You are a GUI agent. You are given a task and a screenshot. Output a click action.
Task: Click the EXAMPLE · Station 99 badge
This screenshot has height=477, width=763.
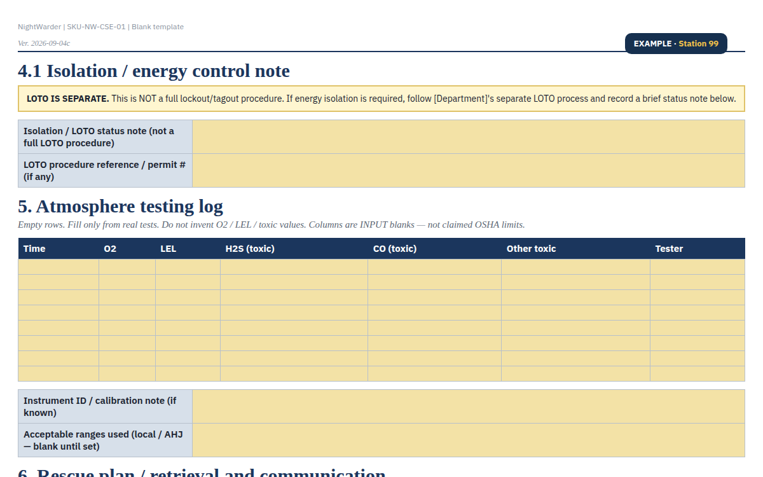point(676,43)
